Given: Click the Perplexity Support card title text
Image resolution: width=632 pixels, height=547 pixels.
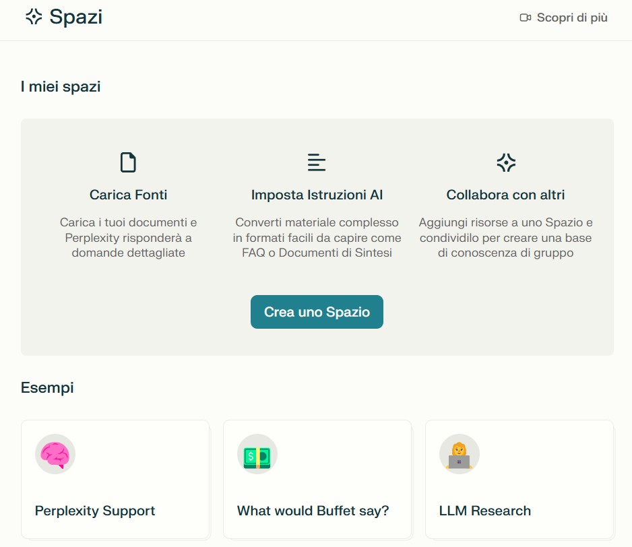Looking at the screenshot, I should (x=94, y=511).
